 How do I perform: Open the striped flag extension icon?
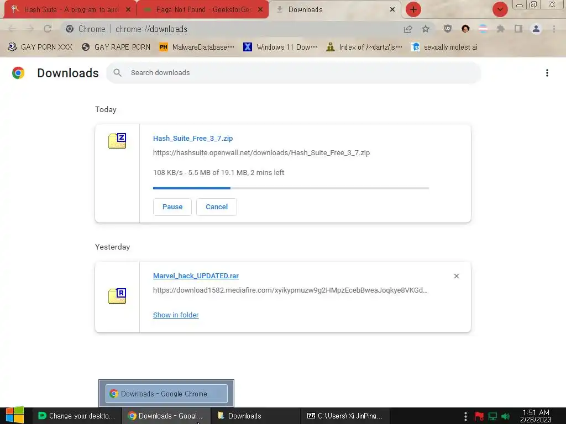click(x=483, y=29)
